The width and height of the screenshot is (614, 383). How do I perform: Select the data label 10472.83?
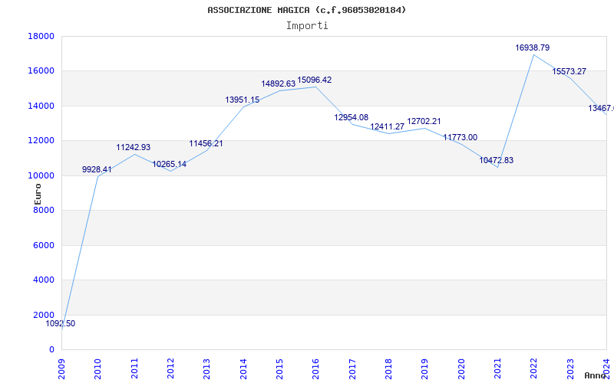click(x=496, y=160)
